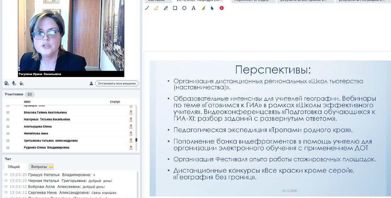Select participant Алатырцева Елена
Screen dimensions: 391x198
click(38, 127)
